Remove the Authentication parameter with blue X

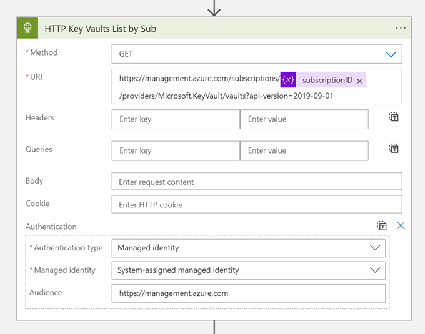coord(401,225)
